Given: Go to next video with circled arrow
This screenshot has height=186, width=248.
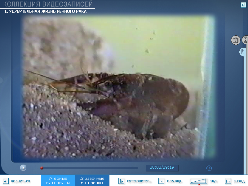Looking at the screenshot, I should coord(209,168).
